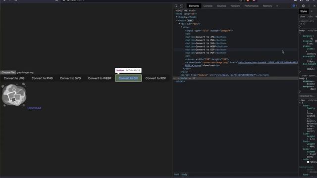Click the issues counter badge

click(x=295, y=6)
